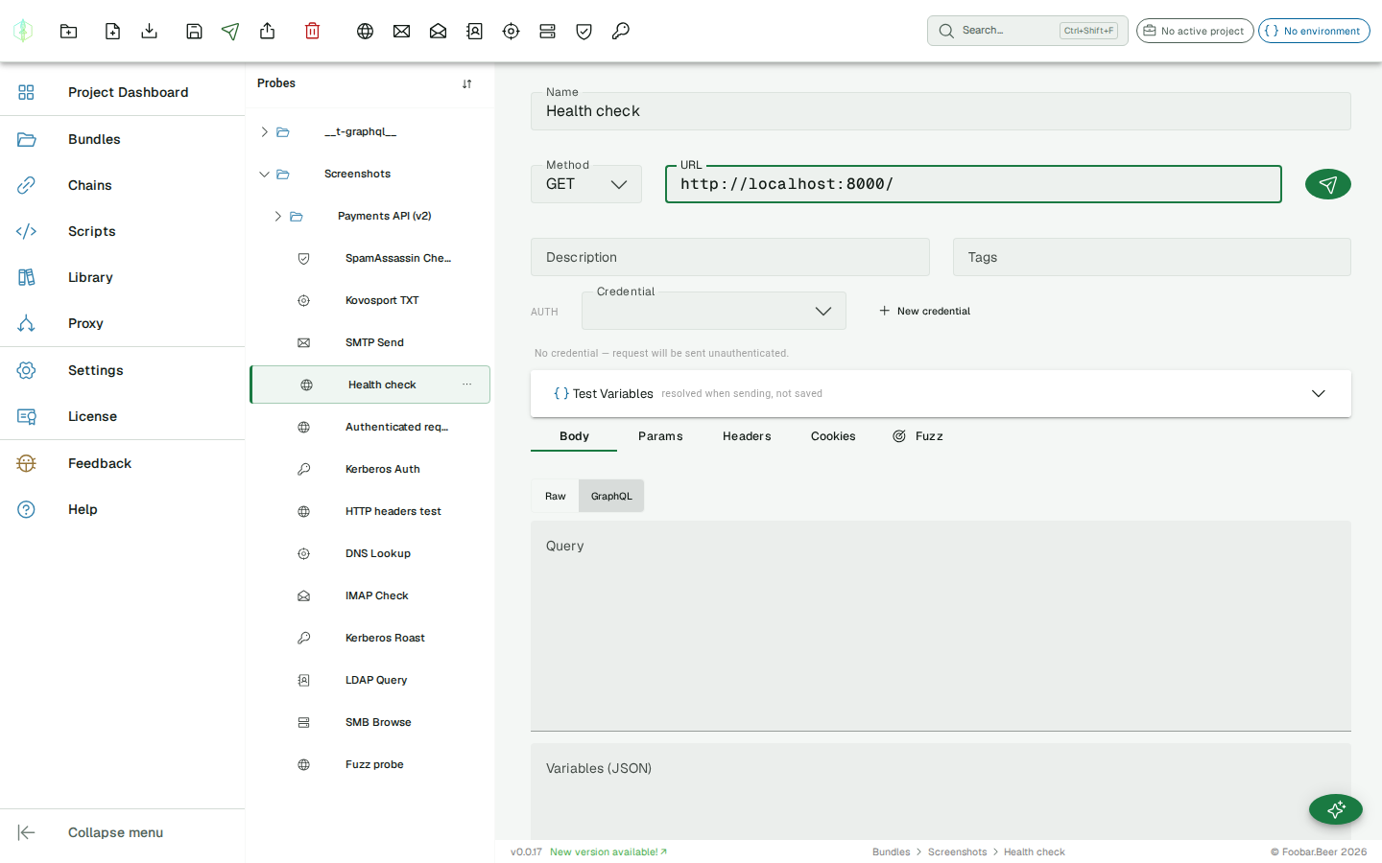Expand the Payments API (v2) folder
This screenshot has width=1382, height=863.
[x=277, y=216]
